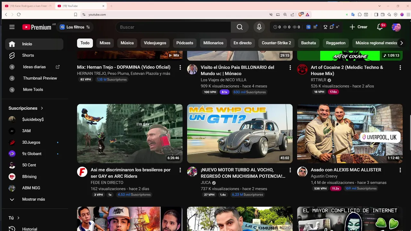411x231 pixels.
Task: Open the ARC Riders stream thumbnail
Action: [130, 133]
